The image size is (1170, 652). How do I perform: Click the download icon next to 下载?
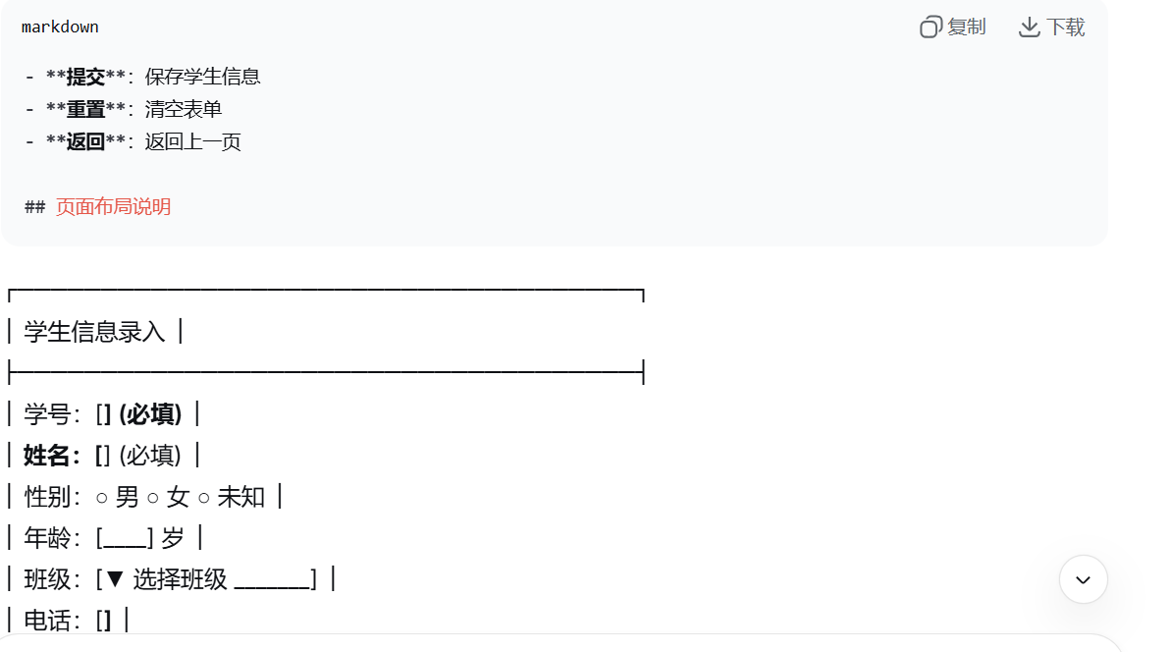[x=1029, y=27]
